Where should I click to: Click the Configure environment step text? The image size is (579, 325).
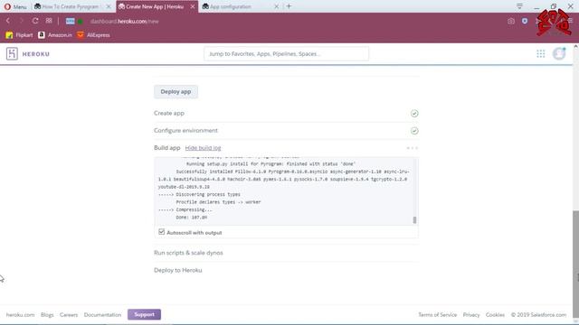(185, 130)
